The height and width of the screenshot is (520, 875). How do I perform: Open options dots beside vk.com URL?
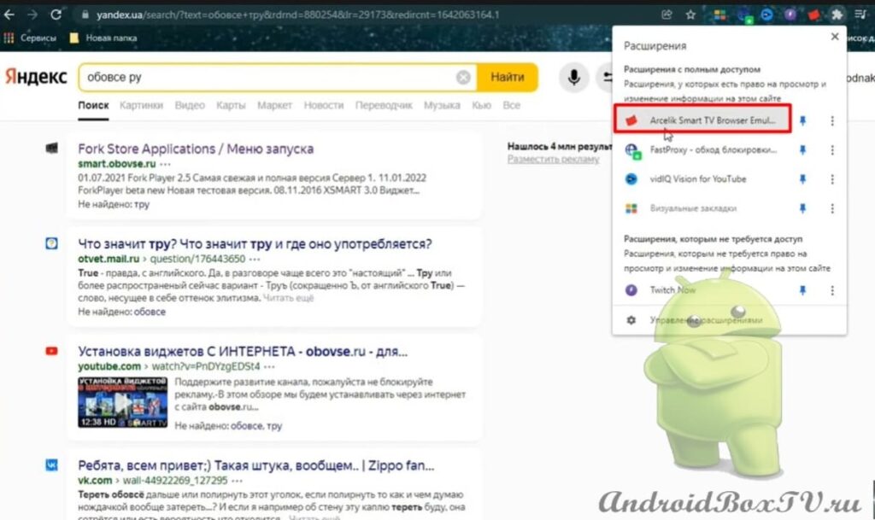click(x=238, y=481)
